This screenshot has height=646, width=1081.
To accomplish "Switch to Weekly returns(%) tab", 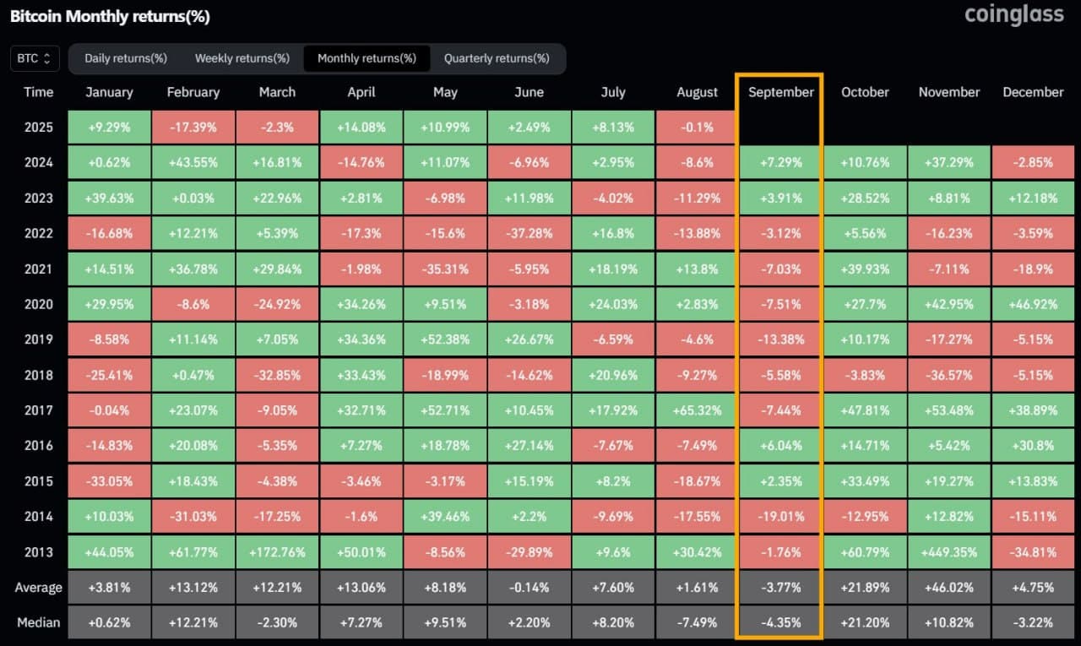I will coord(242,58).
